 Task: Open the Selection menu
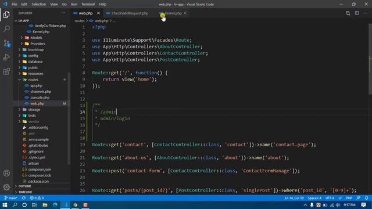click(x=39, y=4)
